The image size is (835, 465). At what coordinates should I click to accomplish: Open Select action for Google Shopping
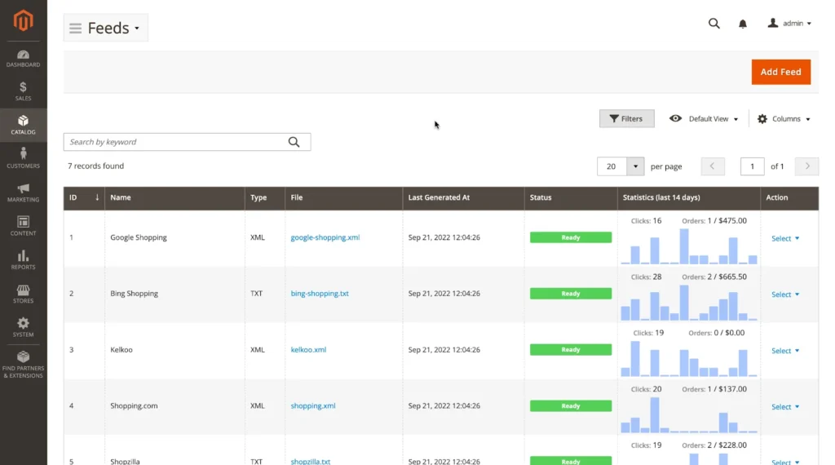(785, 239)
